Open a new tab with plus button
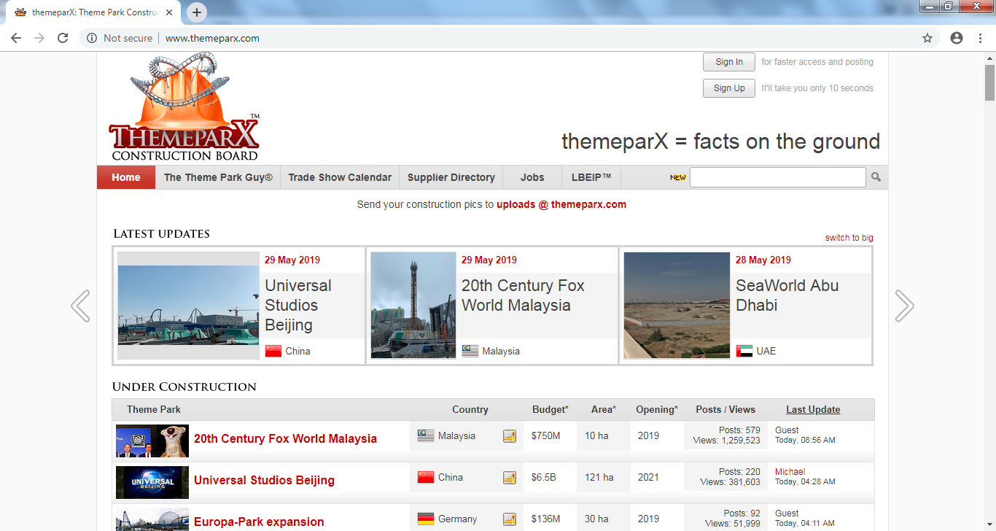This screenshot has width=996, height=531. (197, 12)
